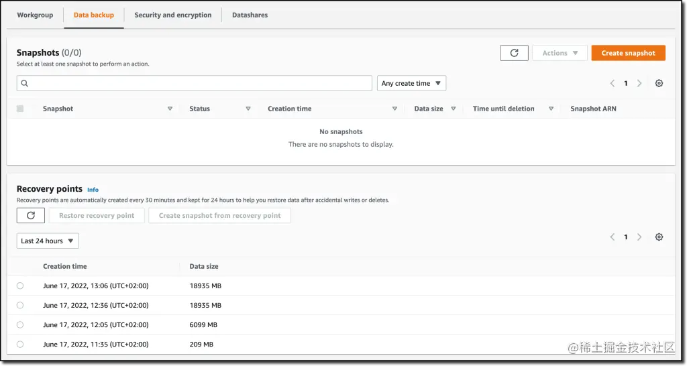Open the Any create time dropdown

pos(411,83)
